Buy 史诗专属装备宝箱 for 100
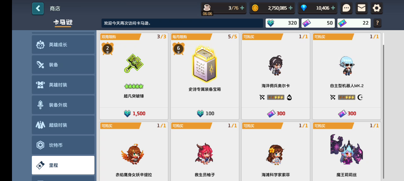The height and width of the screenshot is (181, 404). coord(205,113)
